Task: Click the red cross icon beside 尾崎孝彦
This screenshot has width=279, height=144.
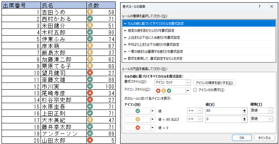Action: [90, 93]
